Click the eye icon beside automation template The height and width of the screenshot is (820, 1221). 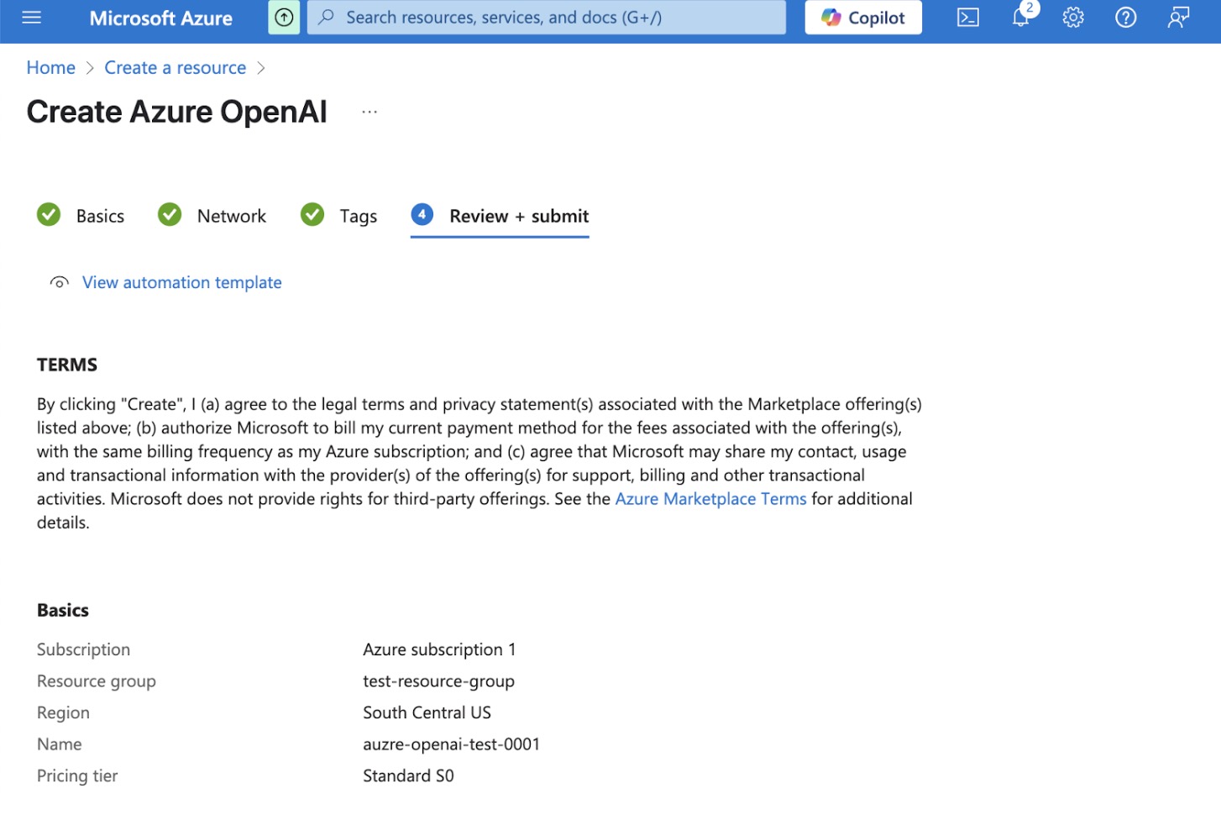click(x=59, y=283)
